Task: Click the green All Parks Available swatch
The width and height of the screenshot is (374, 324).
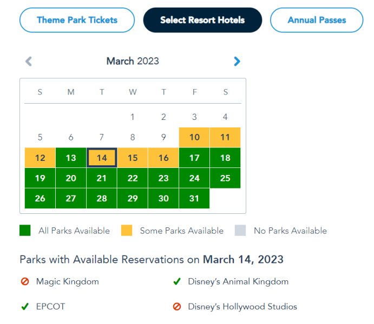Action: click(25, 231)
